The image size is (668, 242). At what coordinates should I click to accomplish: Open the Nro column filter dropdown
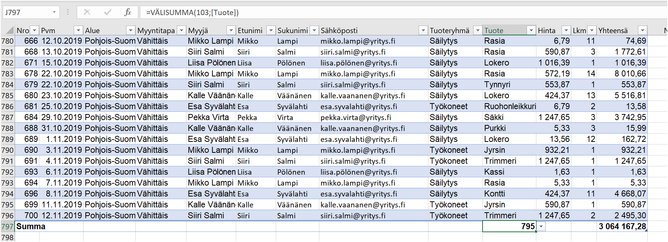(34, 30)
